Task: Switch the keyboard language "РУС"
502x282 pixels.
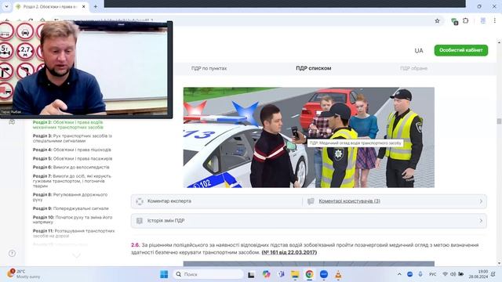Action: [x=432, y=274]
